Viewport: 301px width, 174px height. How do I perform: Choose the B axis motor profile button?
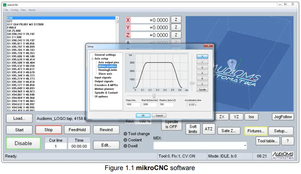point(202,79)
